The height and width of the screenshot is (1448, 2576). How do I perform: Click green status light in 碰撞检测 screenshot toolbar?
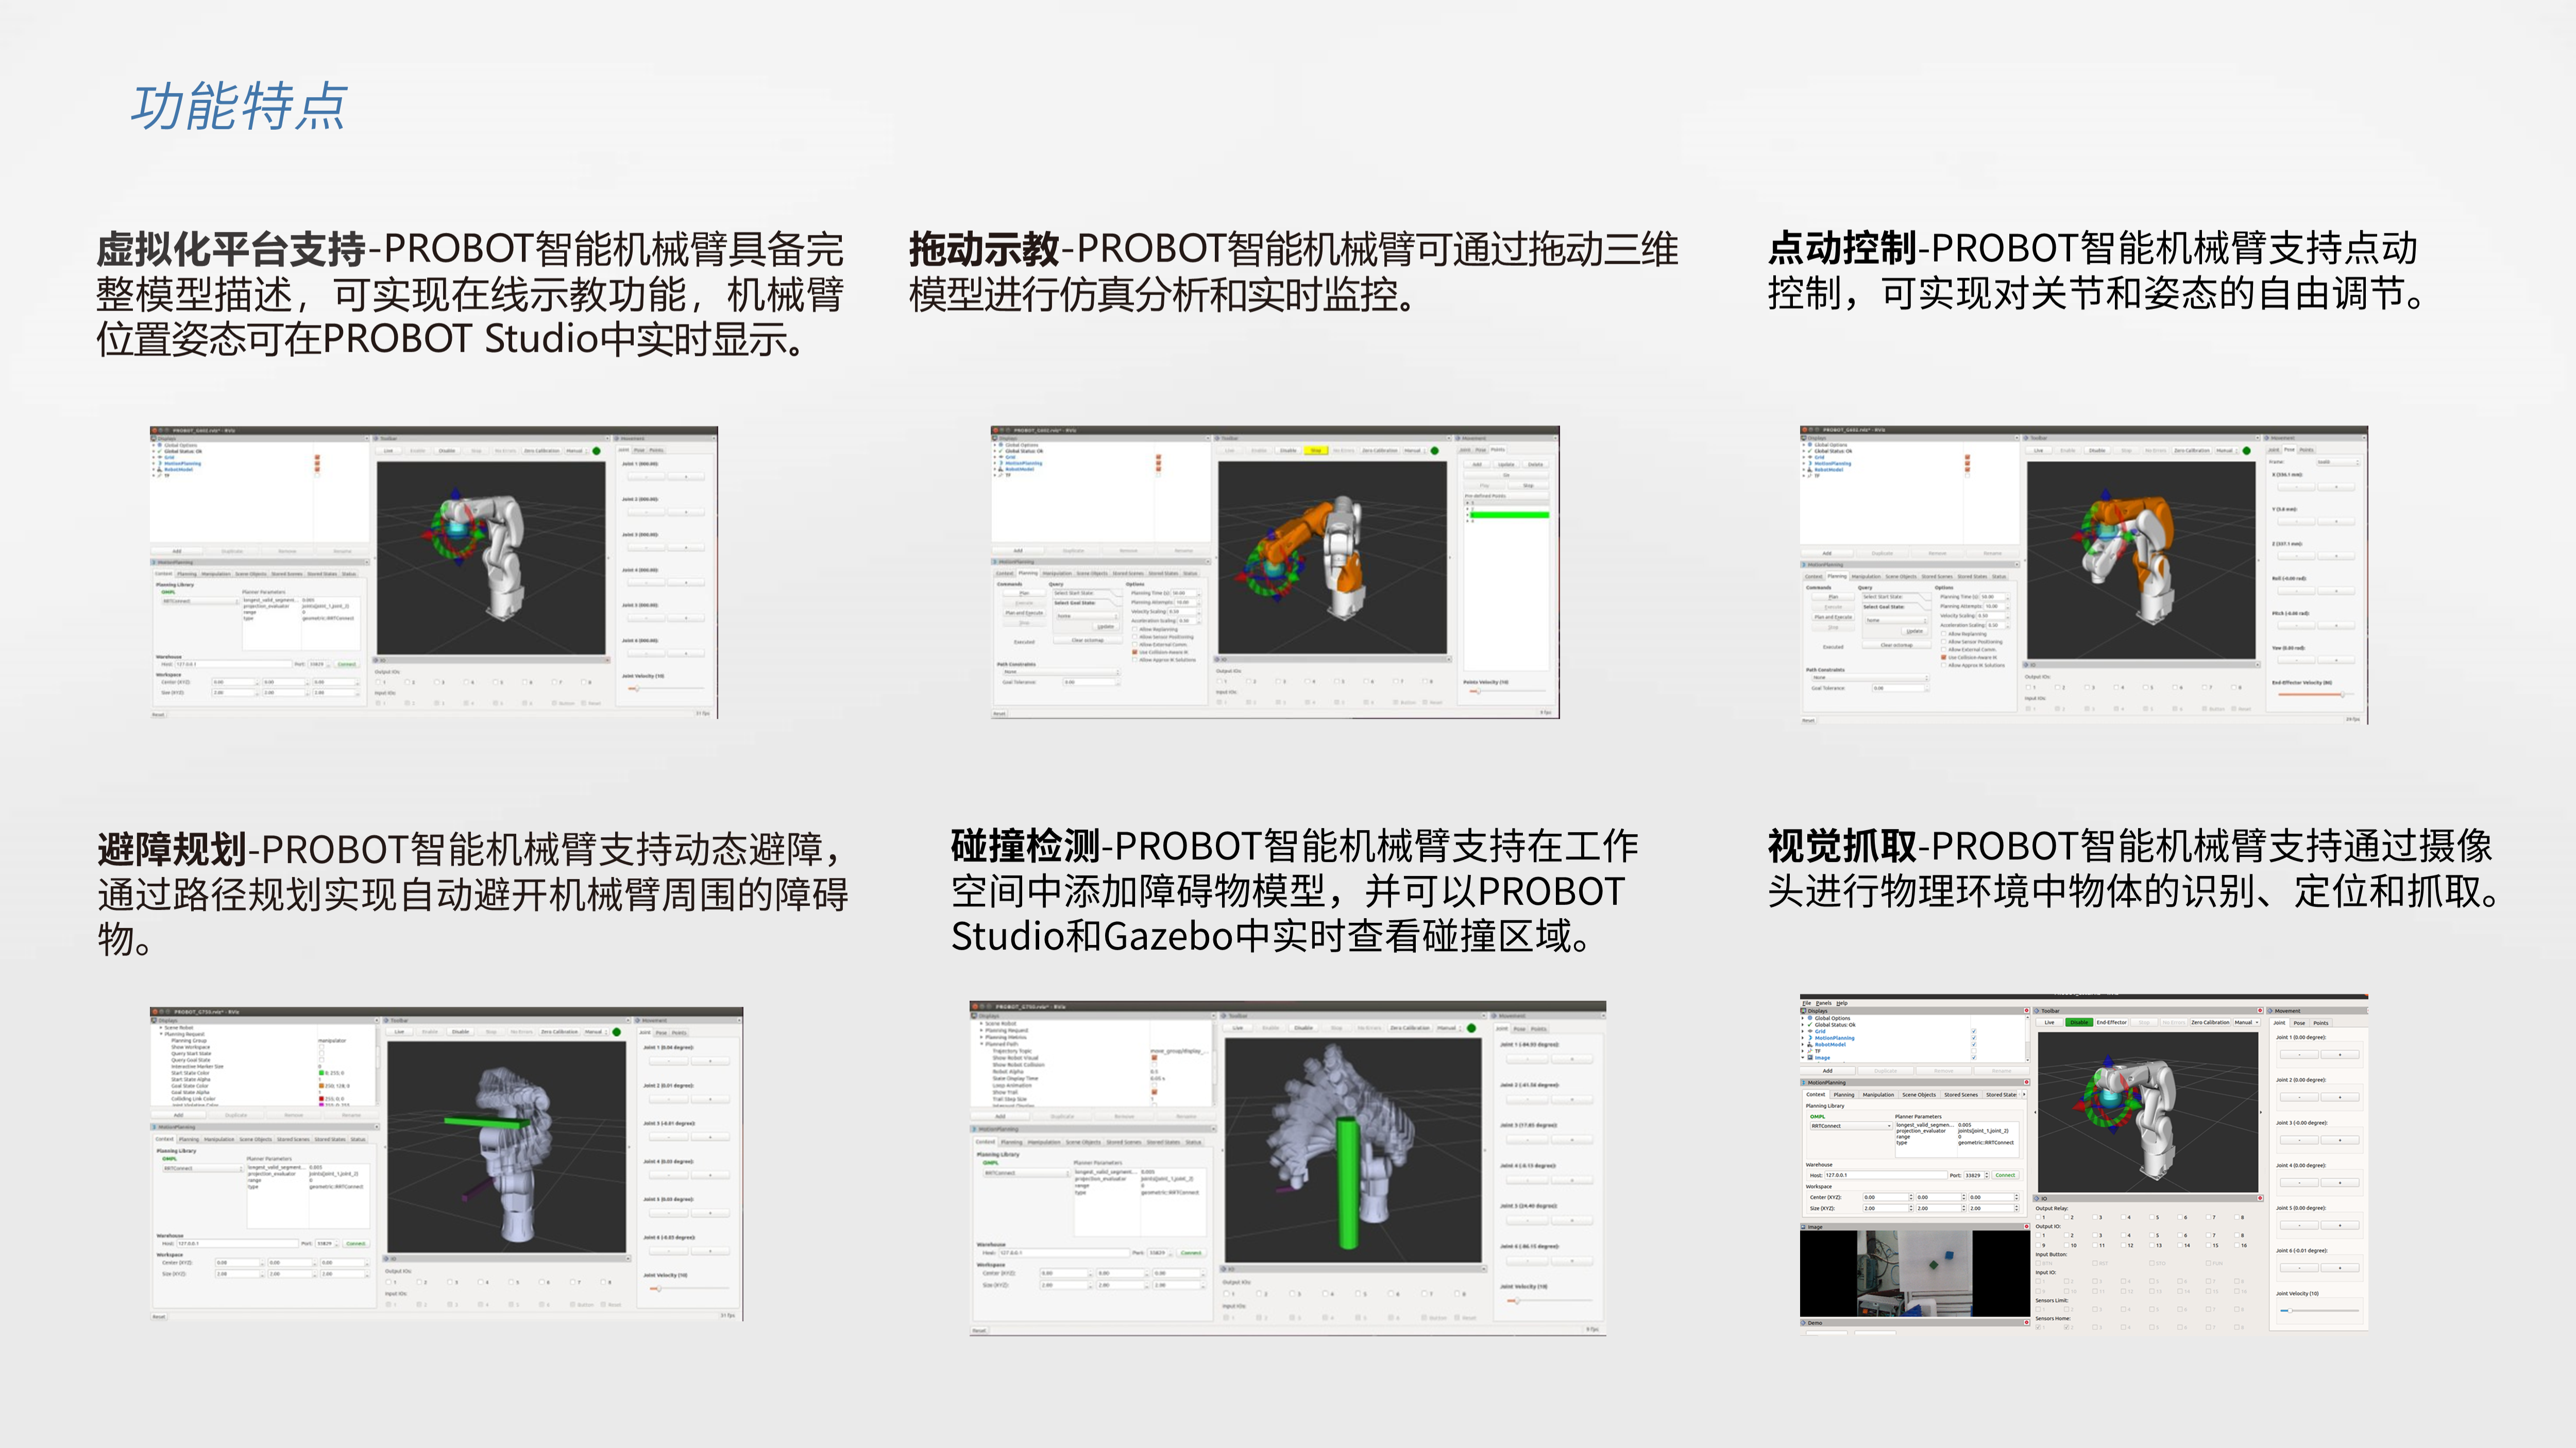coord(1471,1028)
